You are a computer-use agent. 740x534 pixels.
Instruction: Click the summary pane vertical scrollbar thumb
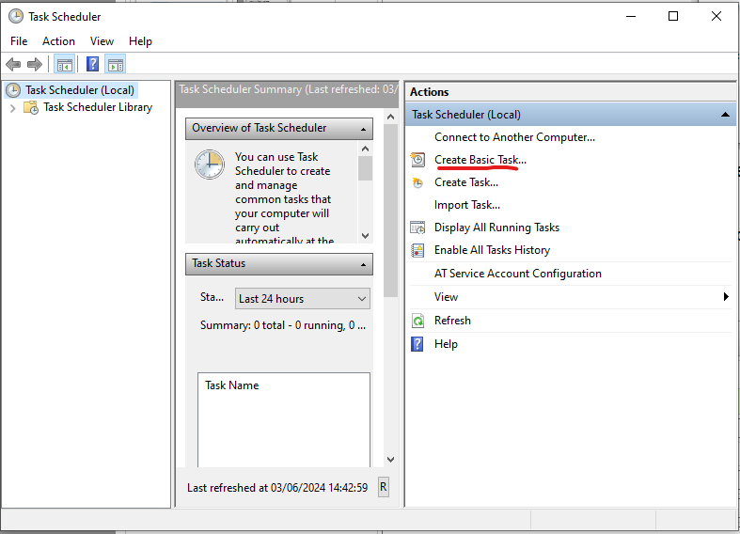click(x=390, y=211)
